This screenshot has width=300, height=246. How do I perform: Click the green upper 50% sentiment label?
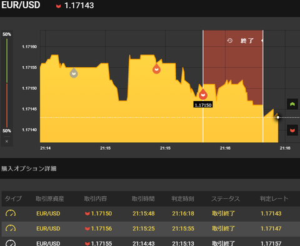7,34
